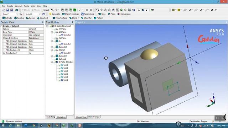
Task: Collapse the Details of Sphere2 section
Action: pos(1,26)
